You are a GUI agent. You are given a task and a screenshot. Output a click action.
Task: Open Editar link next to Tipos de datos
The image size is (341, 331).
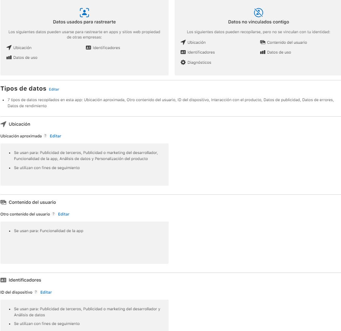click(54, 89)
